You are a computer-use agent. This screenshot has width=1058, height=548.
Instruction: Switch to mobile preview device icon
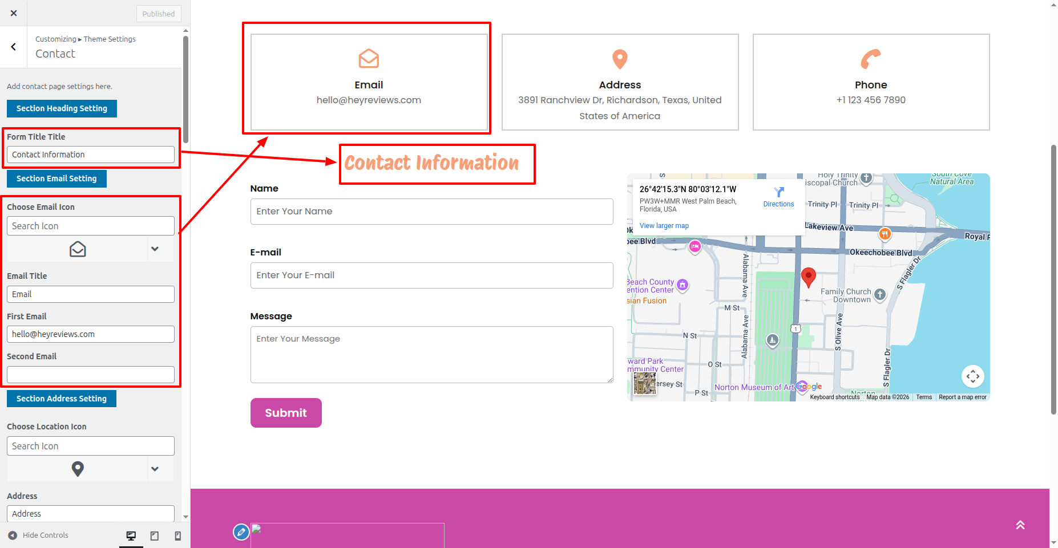click(178, 535)
